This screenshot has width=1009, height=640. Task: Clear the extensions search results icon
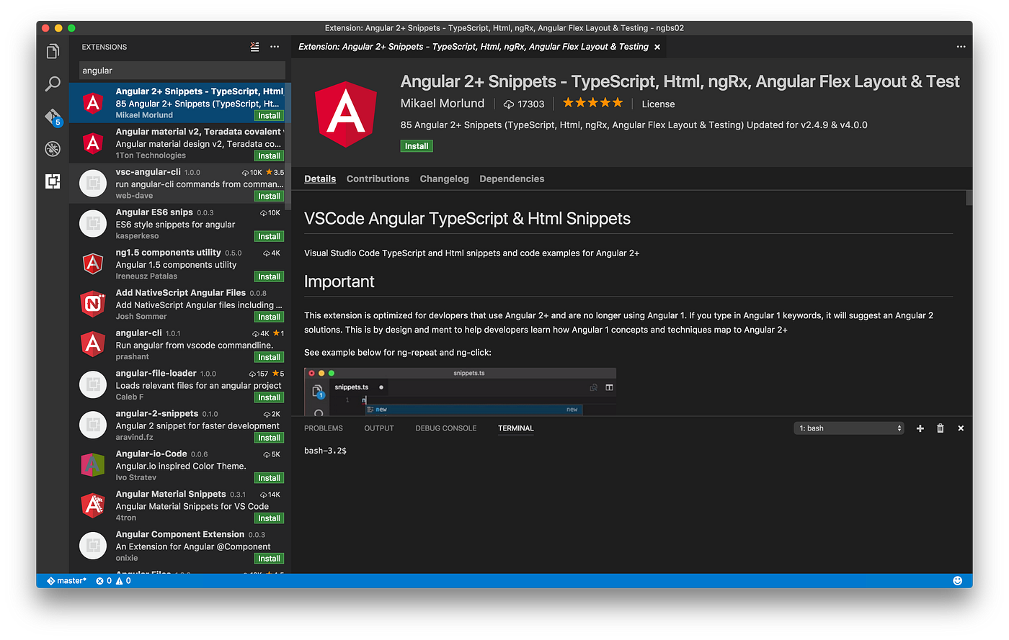(x=254, y=47)
